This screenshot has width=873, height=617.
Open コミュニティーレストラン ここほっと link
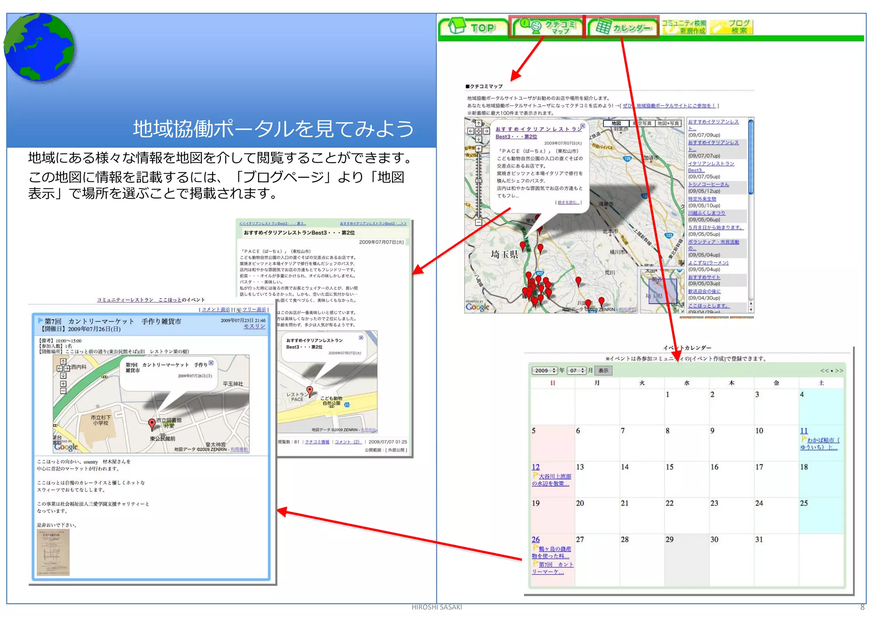pyautogui.click(x=139, y=300)
